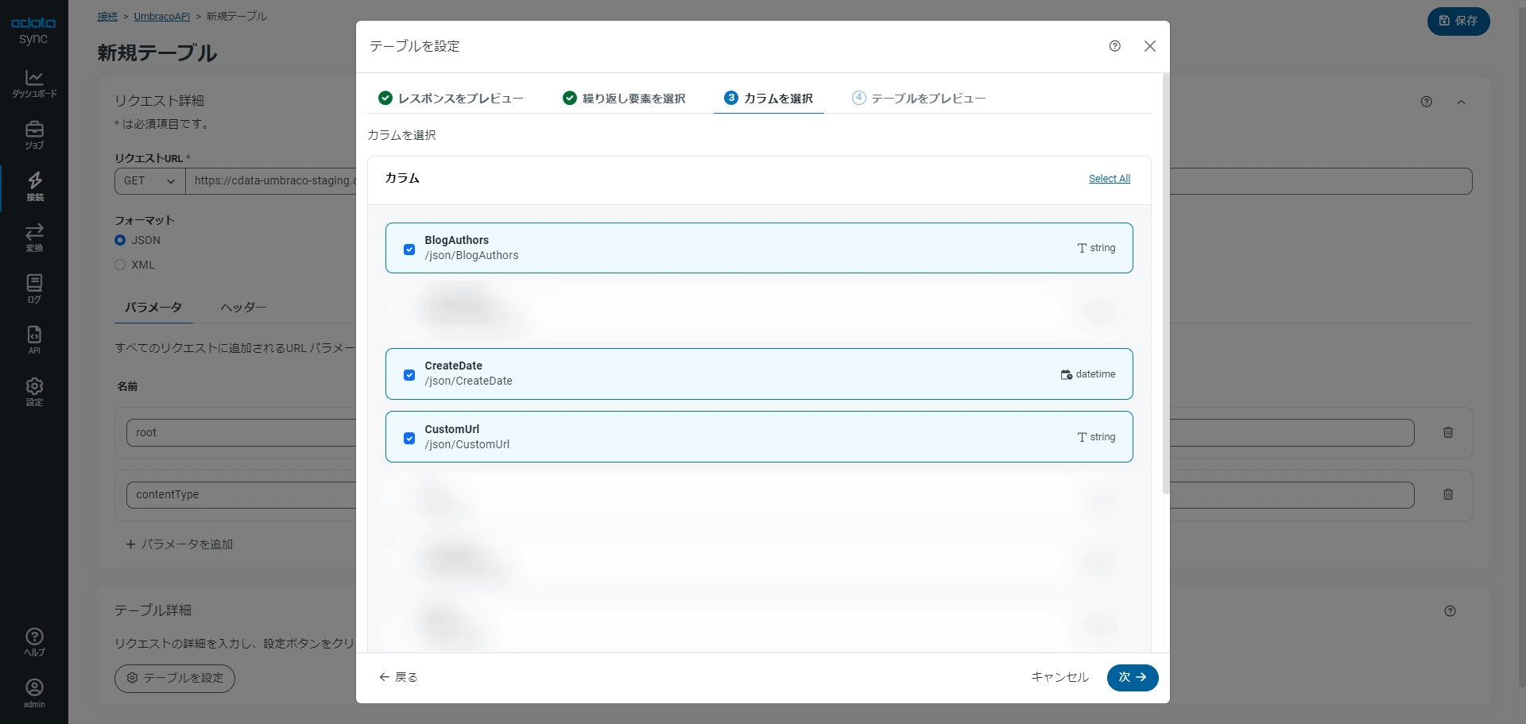The width and height of the screenshot is (1526, 724).
Task: Open the Jobs briefcase icon
Action: [x=34, y=135]
